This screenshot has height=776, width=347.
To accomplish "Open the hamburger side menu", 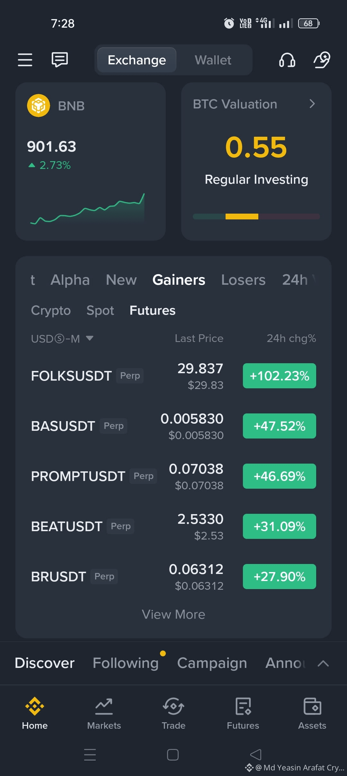I will [x=25, y=60].
